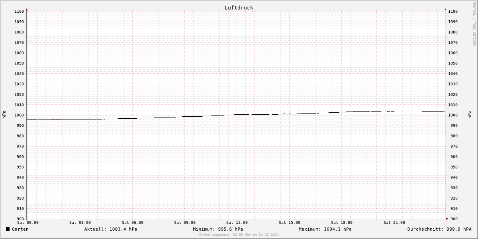Screen dimensions: 478x239
Task: Select the Maximum: 1004.1 hPa value
Action: point(325,229)
